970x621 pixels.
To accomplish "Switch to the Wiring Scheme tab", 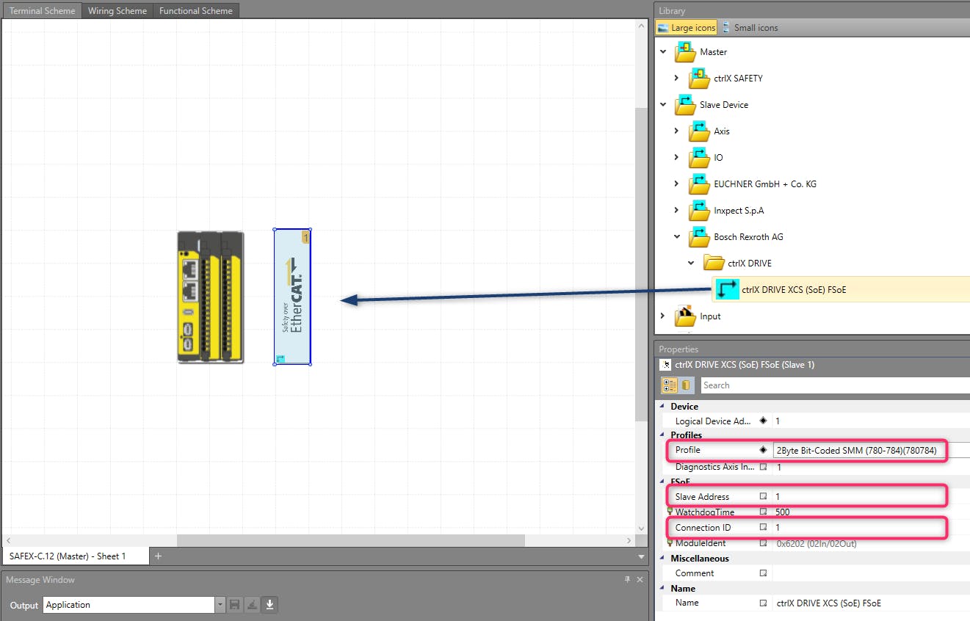I will coord(117,11).
